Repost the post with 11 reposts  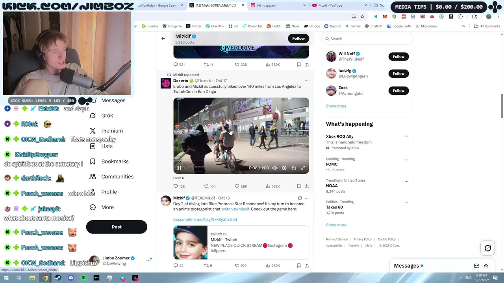(208, 64)
